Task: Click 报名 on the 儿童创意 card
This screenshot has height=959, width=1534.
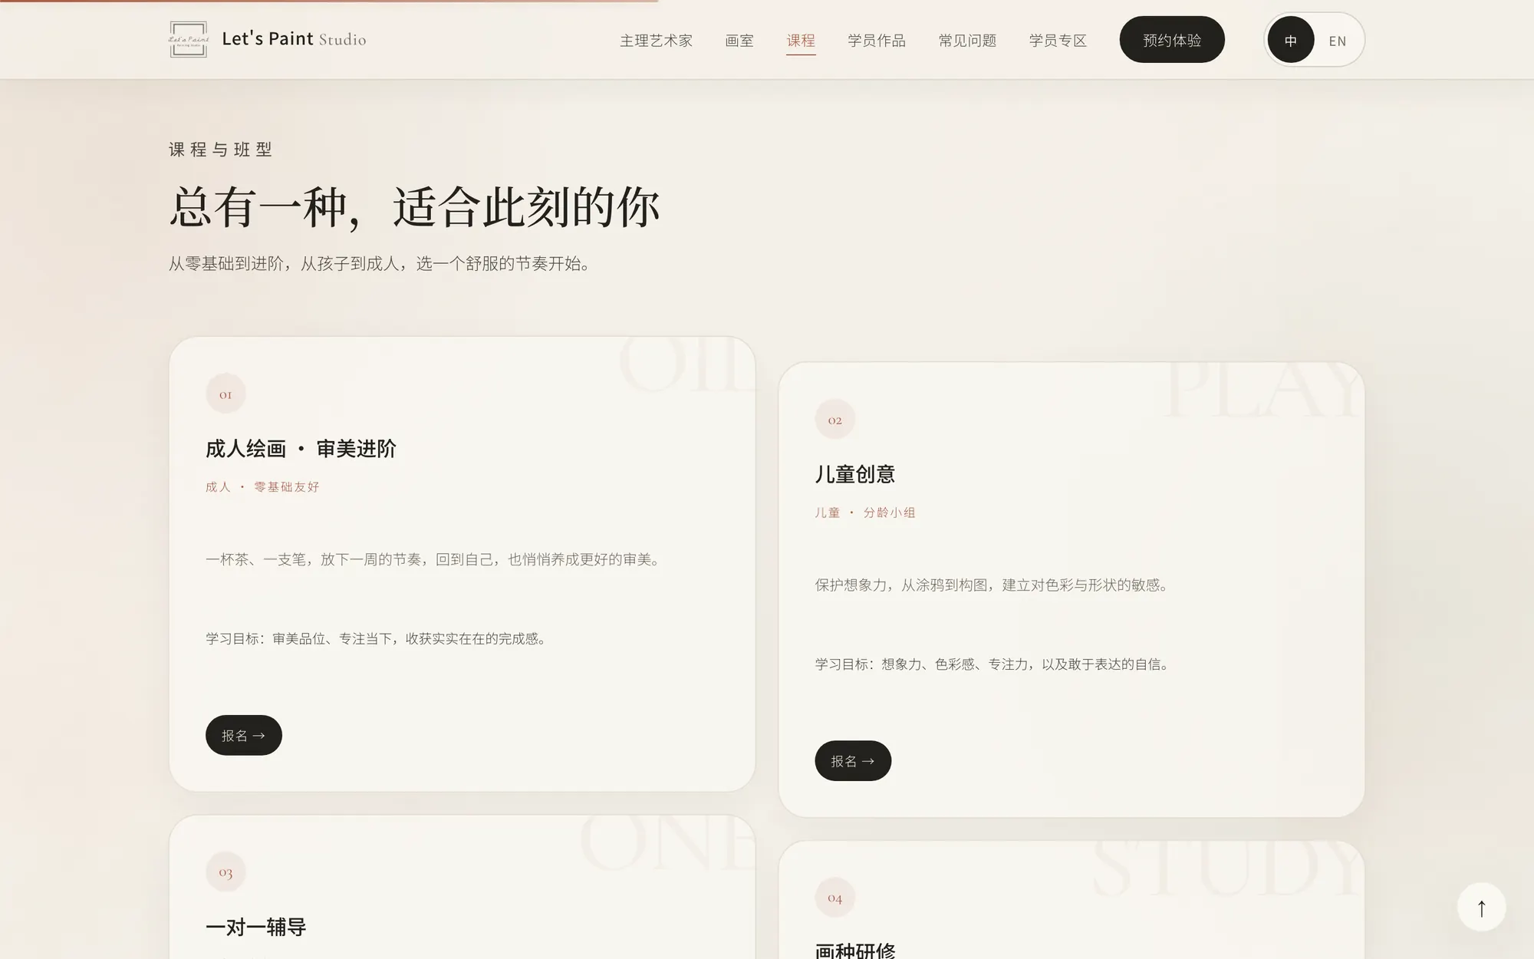Action: 853,760
